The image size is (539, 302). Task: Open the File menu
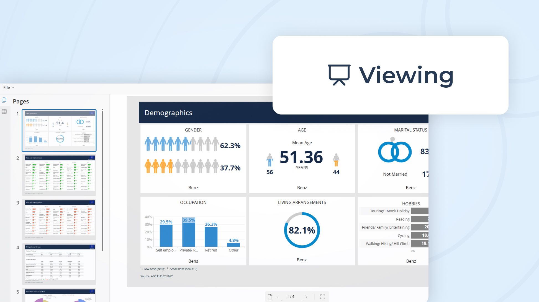[x=7, y=87]
